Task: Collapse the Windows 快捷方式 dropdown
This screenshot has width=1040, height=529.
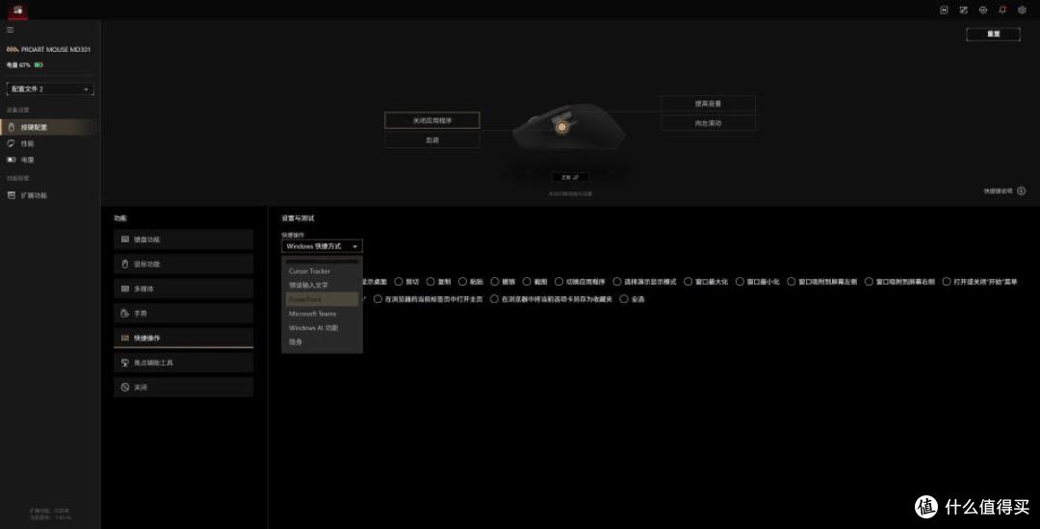Action: 322,245
